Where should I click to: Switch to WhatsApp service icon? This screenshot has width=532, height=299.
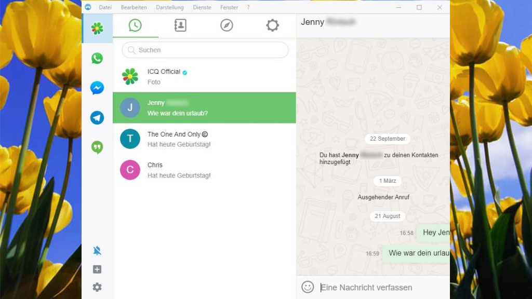click(x=97, y=58)
